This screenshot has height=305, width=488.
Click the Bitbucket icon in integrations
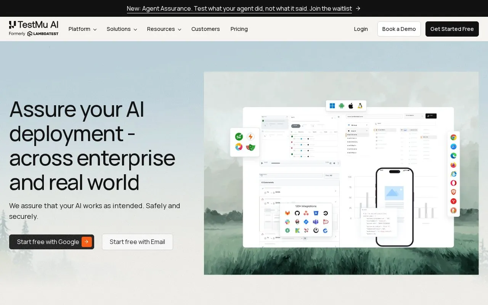point(316,213)
